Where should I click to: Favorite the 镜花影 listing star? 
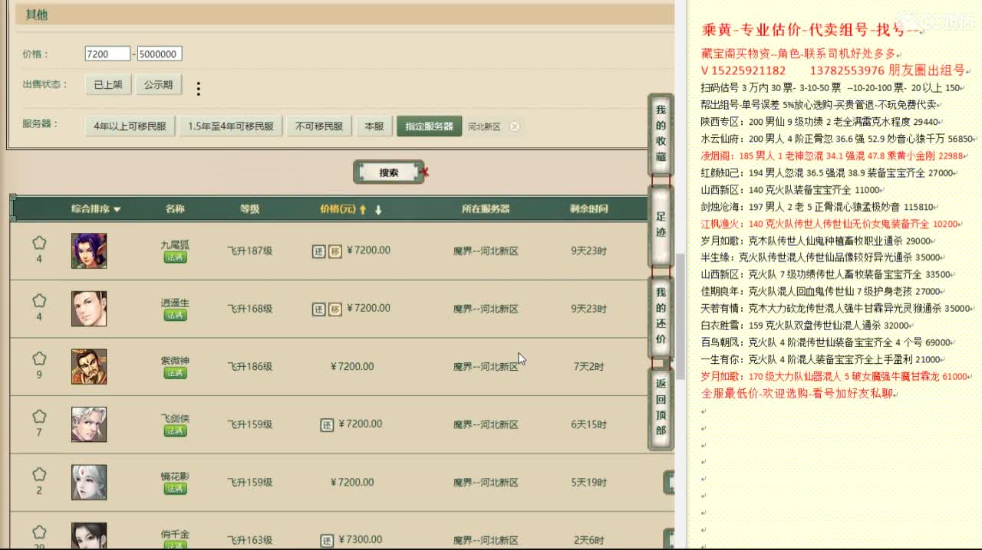tap(39, 474)
